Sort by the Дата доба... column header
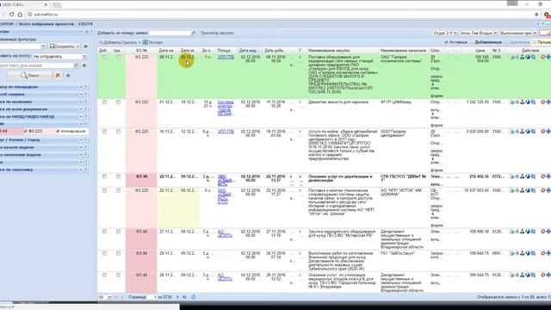The image size is (551, 310). click(275, 51)
